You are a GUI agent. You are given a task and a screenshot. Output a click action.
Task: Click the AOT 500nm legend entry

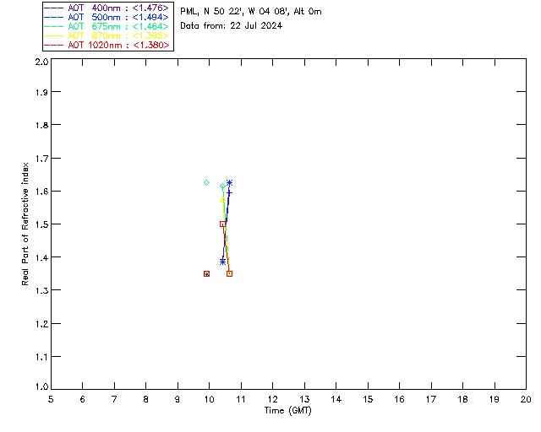107,17
